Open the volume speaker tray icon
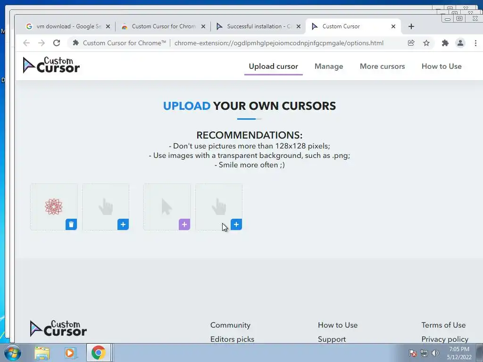Viewport: 483px width, 362px height. [435, 353]
